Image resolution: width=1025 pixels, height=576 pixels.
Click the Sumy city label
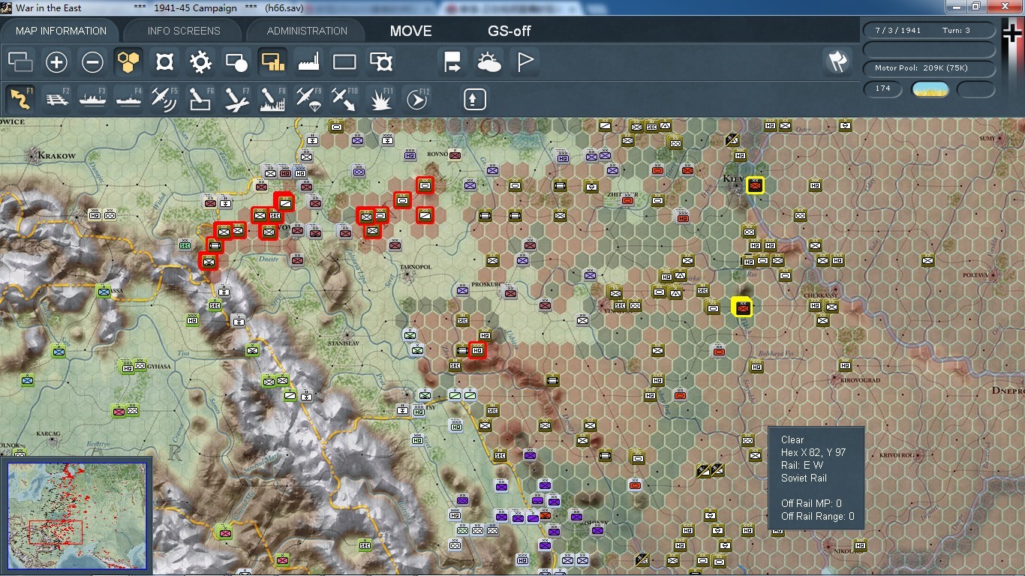(987, 139)
